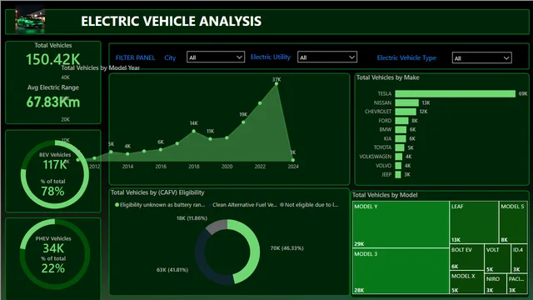Click the MODEL 3 treemap tile
Image resolution: width=533 pixels, height=300 pixels.
(401, 271)
